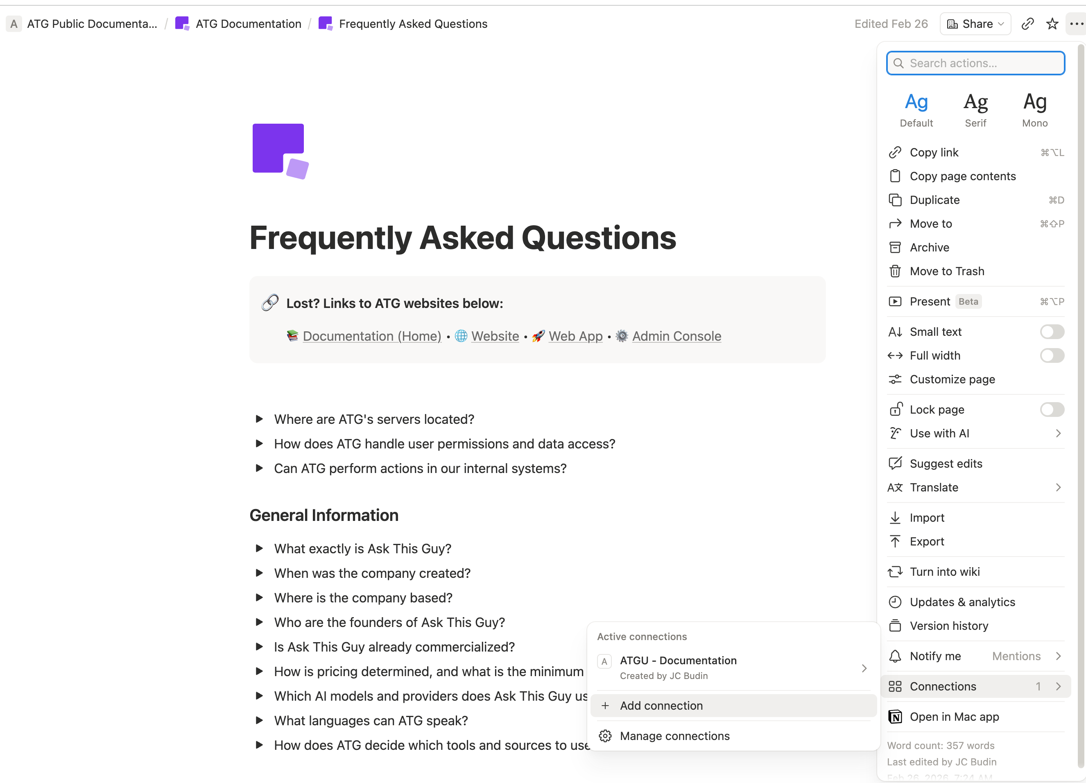Select the Default font style
Screen dimensions: 1086x783
coord(916,110)
